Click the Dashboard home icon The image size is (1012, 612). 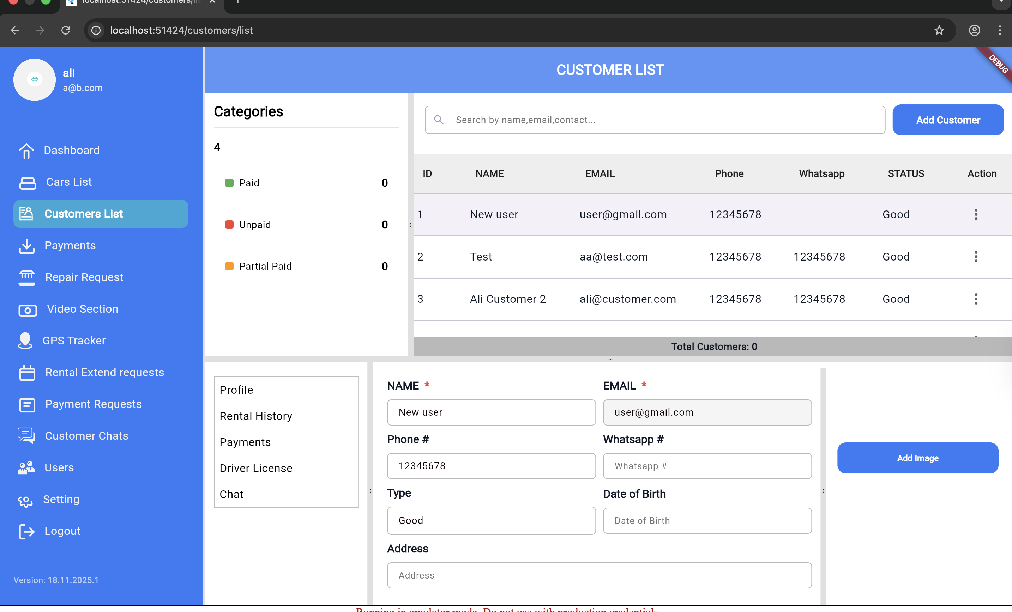26,151
